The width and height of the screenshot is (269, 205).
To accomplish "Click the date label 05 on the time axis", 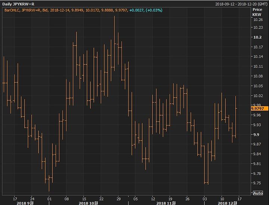I will [x=136, y=199].
